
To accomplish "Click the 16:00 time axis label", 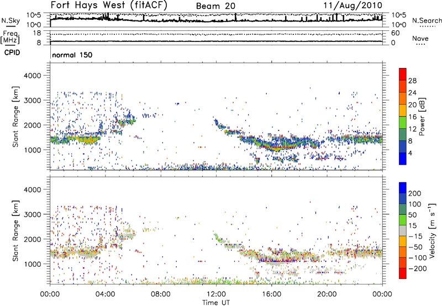I will click(271, 294).
